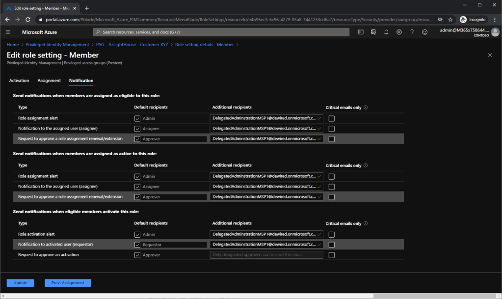Uncheck Admin for eligible Role assignment alert
502x299 pixels.
(137, 118)
